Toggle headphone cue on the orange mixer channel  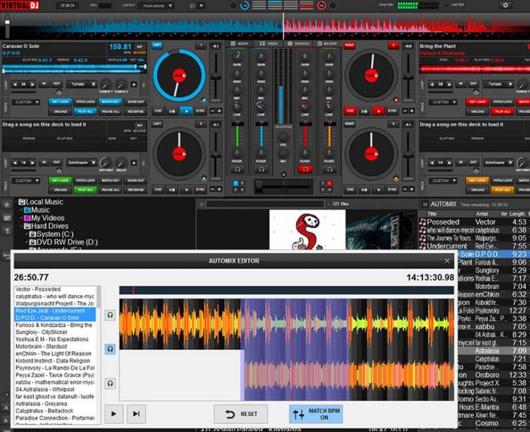point(329,169)
